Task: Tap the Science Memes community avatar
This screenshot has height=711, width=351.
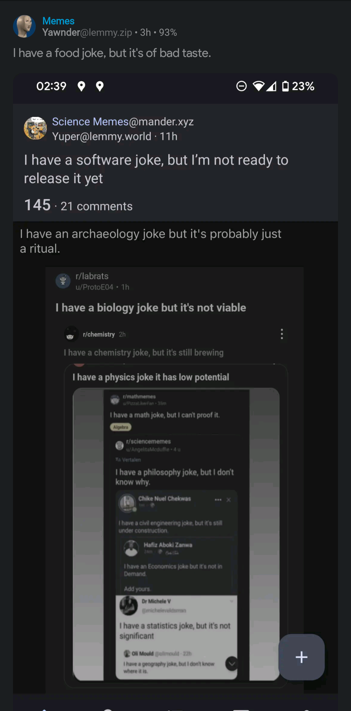Action: [x=35, y=128]
